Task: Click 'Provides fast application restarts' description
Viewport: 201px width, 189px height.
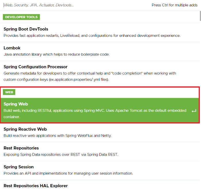Action: [x=92, y=36]
